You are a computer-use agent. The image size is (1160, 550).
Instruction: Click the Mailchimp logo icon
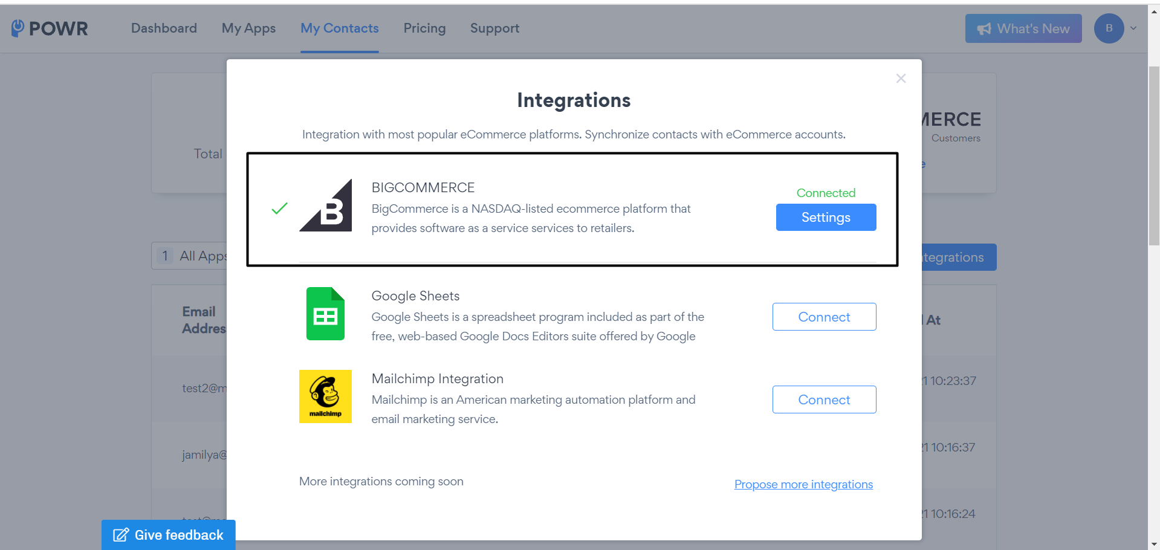[x=325, y=396]
